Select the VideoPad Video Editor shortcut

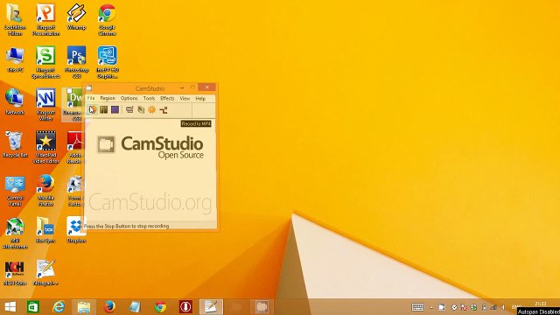45,147
